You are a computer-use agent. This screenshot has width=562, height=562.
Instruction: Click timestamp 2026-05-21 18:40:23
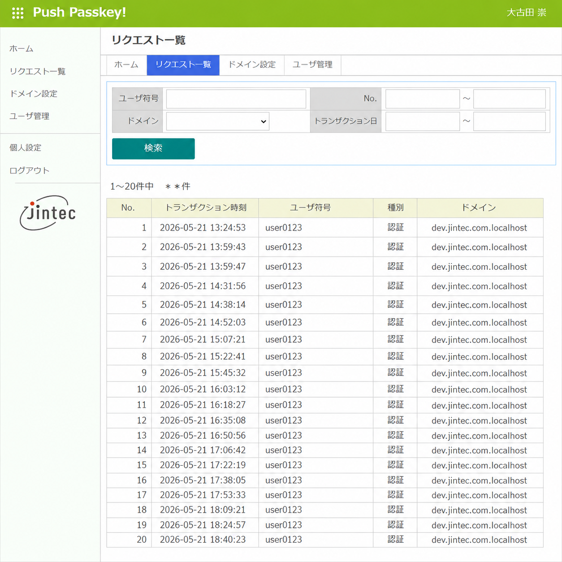click(x=203, y=540)
